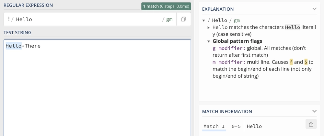Open the gm regex flags selector
324x136 pixels.
(169, 19)
